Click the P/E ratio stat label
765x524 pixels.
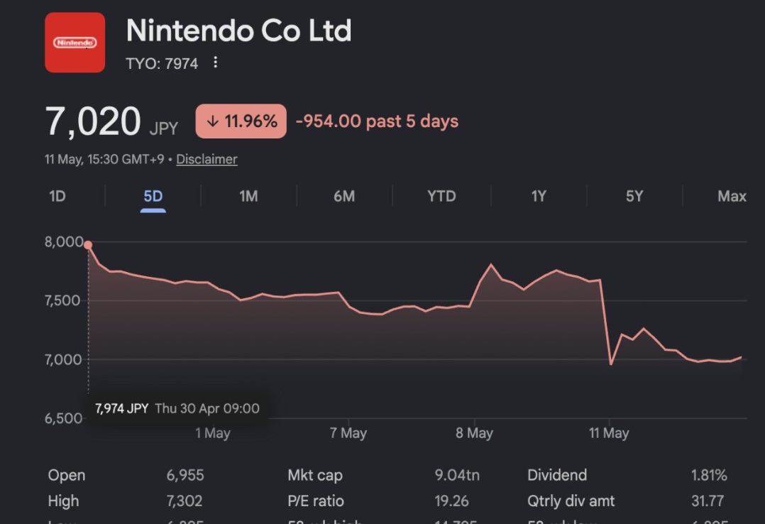[x=316, y=501]
